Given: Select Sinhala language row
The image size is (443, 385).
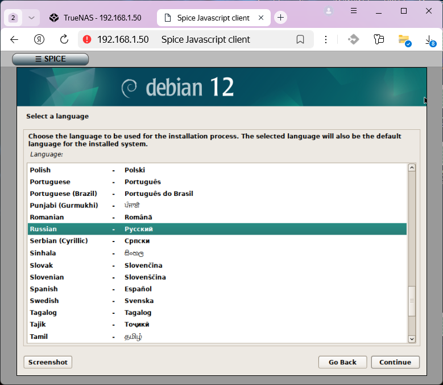Looking at the screenshot, I should (x=217, y=253).
